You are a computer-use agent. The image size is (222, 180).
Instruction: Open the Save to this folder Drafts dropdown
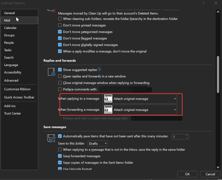coord(98,143)
